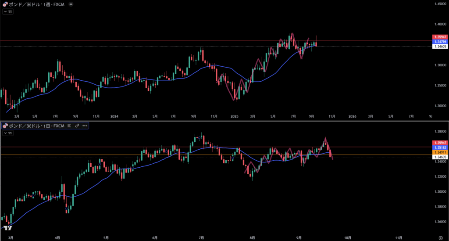The width and height of the screenshot is (449, 241).
Task: Click the link icon on the daily chart title
Action: (x=77, y=126)
